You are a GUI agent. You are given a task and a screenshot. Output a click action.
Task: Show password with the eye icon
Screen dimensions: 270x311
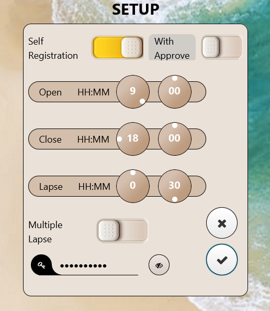coord(159,265)
